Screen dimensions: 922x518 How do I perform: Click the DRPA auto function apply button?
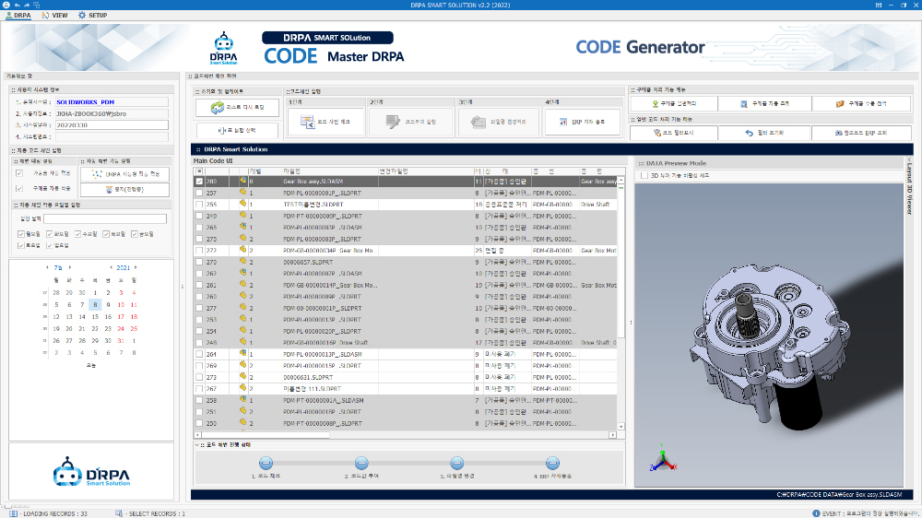point(124,174)
